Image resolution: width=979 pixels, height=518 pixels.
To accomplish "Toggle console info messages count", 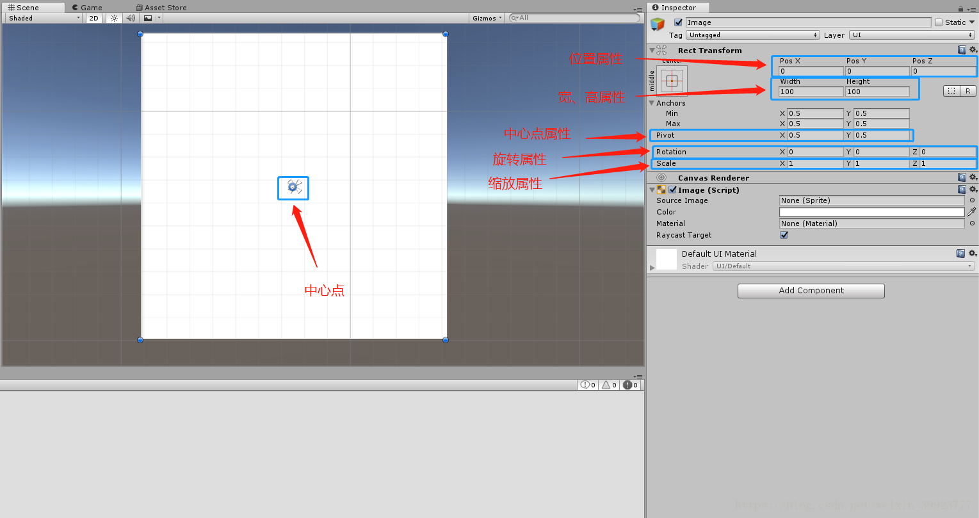I will coord(588,385).
